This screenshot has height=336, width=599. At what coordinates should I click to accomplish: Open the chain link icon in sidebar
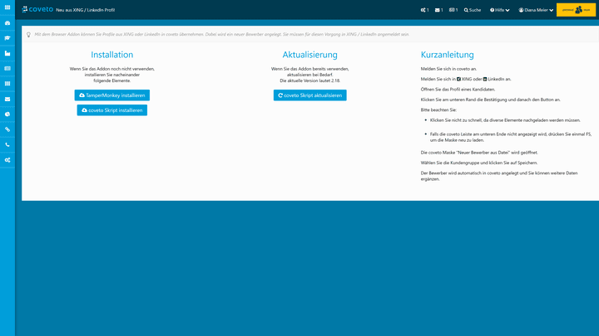click(x=7, y=129)
